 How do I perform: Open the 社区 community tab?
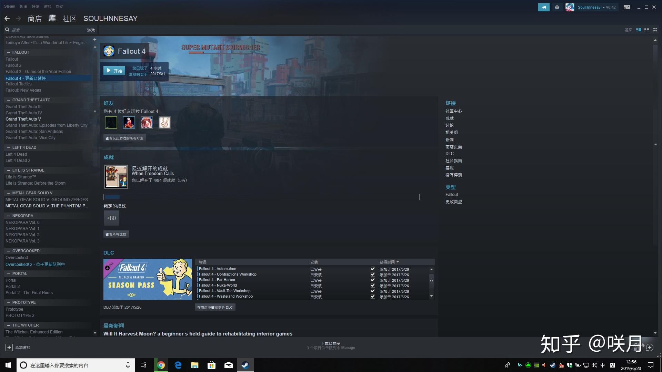pyautogui.click(x=69, y=19)
